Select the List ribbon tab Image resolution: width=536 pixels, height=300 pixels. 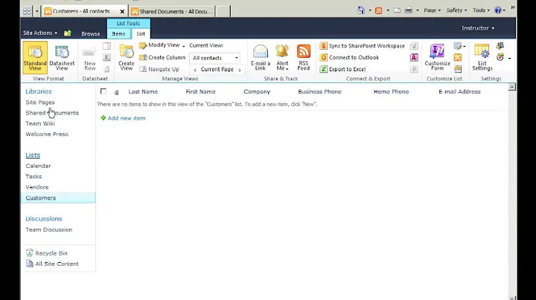(x=141, y=33)
